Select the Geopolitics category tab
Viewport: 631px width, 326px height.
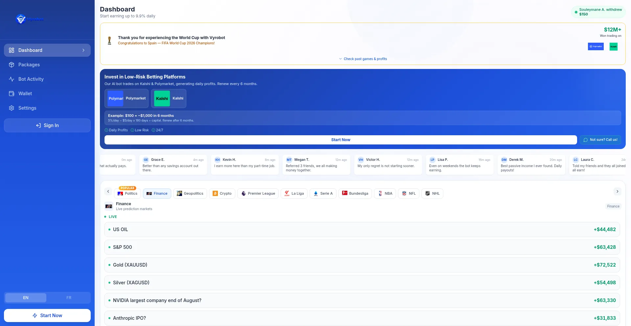pos(190,194)
